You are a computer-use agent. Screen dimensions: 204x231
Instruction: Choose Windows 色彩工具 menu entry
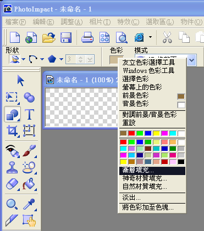[x=152, y=71]
